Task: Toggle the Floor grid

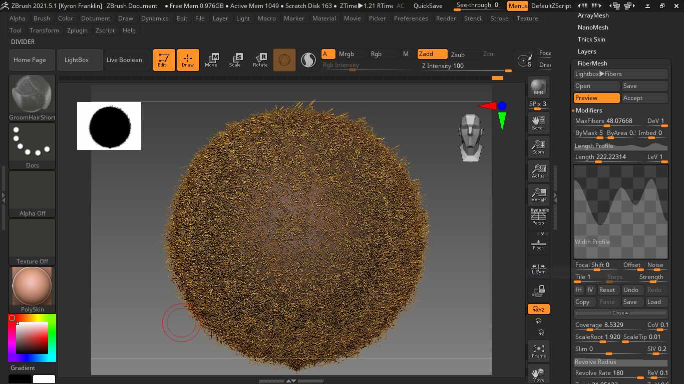Action: [538, 244]
